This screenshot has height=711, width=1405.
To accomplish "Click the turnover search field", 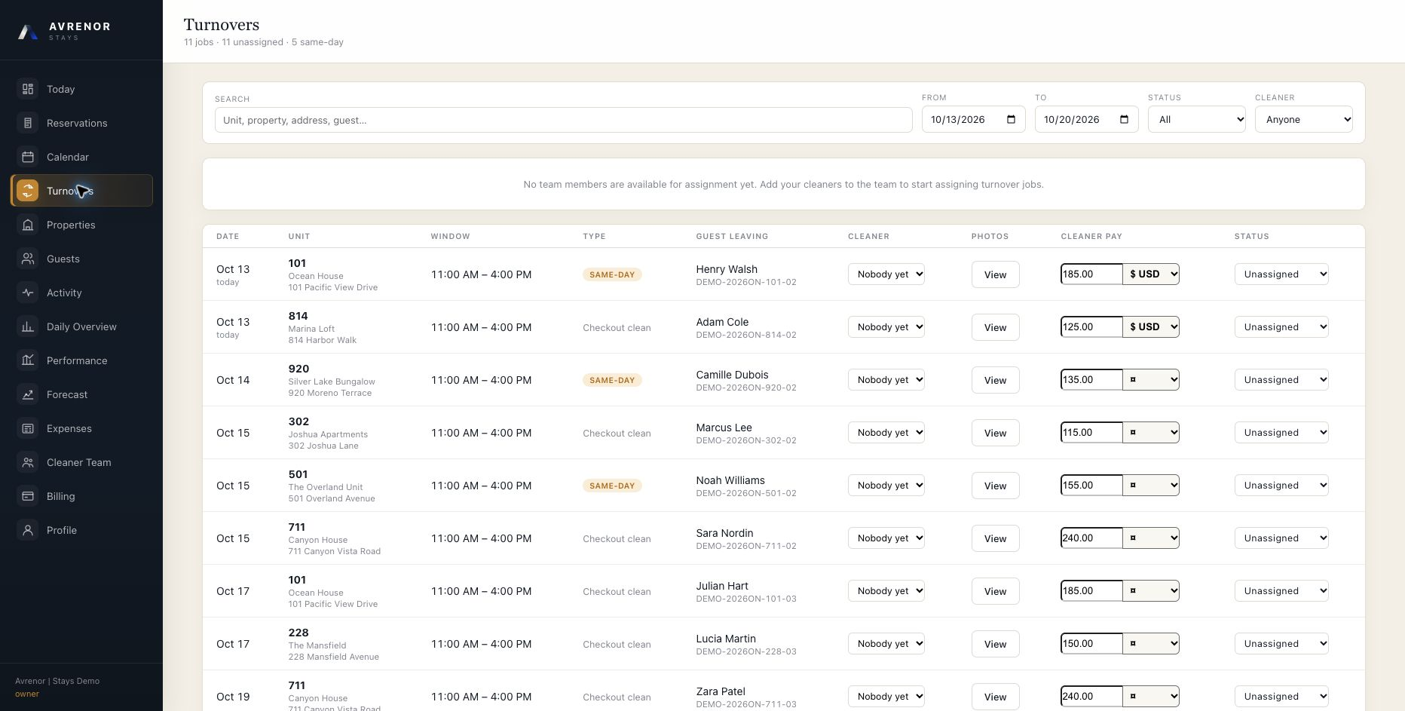I will [563, 120].
